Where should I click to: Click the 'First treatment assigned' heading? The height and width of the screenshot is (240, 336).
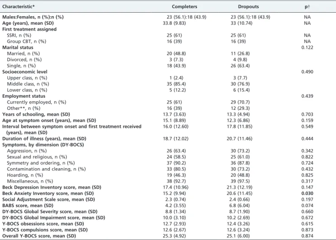pyautogui.click(x=29, y=29)
